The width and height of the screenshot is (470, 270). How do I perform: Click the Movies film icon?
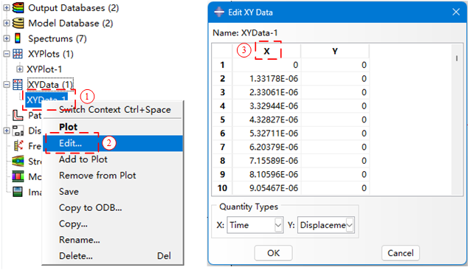(18, 176)
